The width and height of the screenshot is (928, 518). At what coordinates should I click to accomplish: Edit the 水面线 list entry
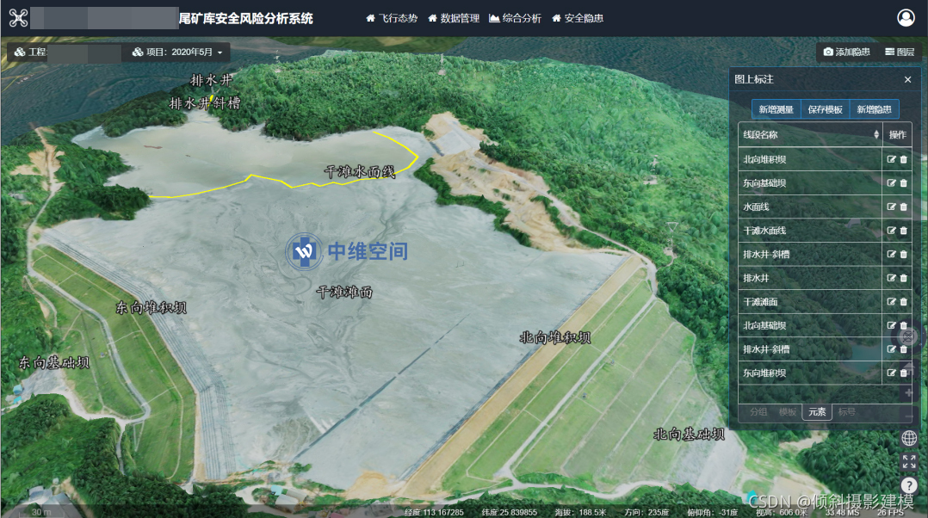(891, 207)
